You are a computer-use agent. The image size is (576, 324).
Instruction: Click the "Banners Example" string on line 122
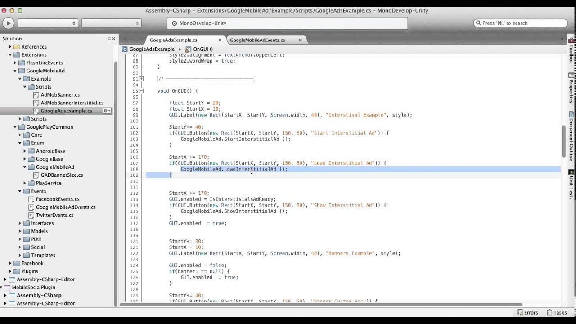click(x=351, y=253)
